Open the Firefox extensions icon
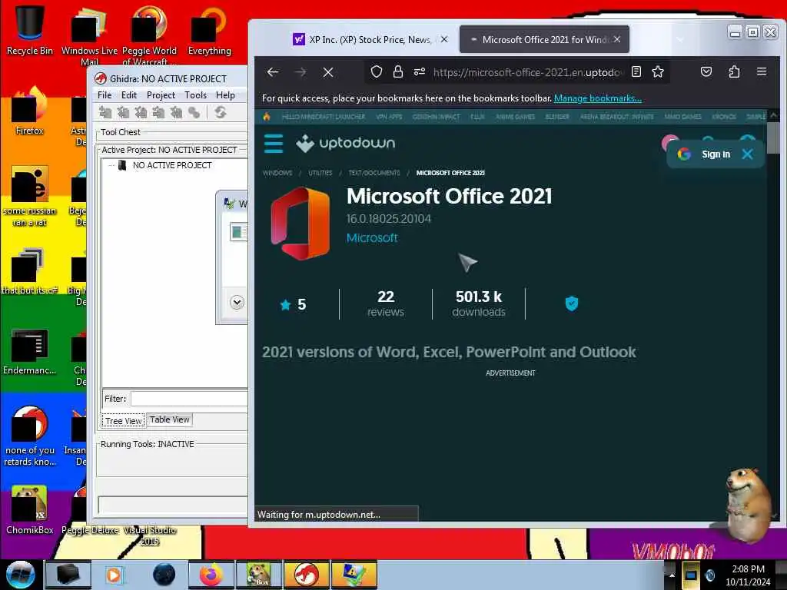 point(734,71)
